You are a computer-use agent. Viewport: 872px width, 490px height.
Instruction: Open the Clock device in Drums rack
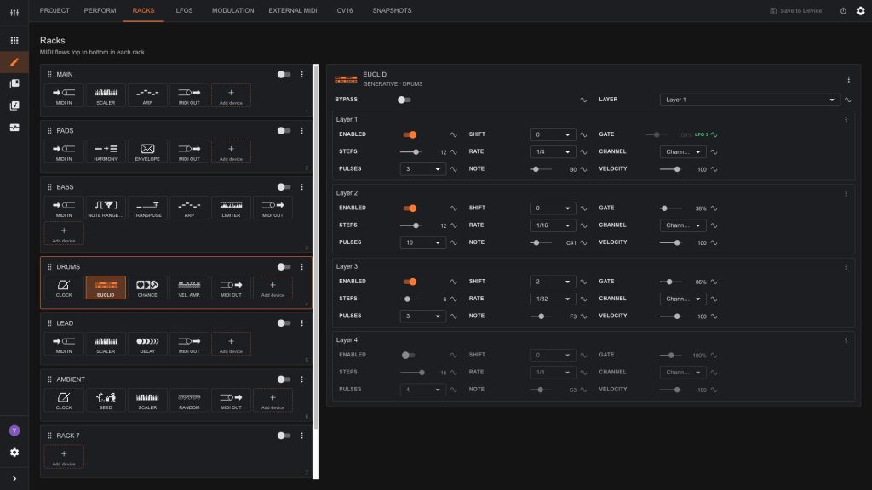[64, 288]
